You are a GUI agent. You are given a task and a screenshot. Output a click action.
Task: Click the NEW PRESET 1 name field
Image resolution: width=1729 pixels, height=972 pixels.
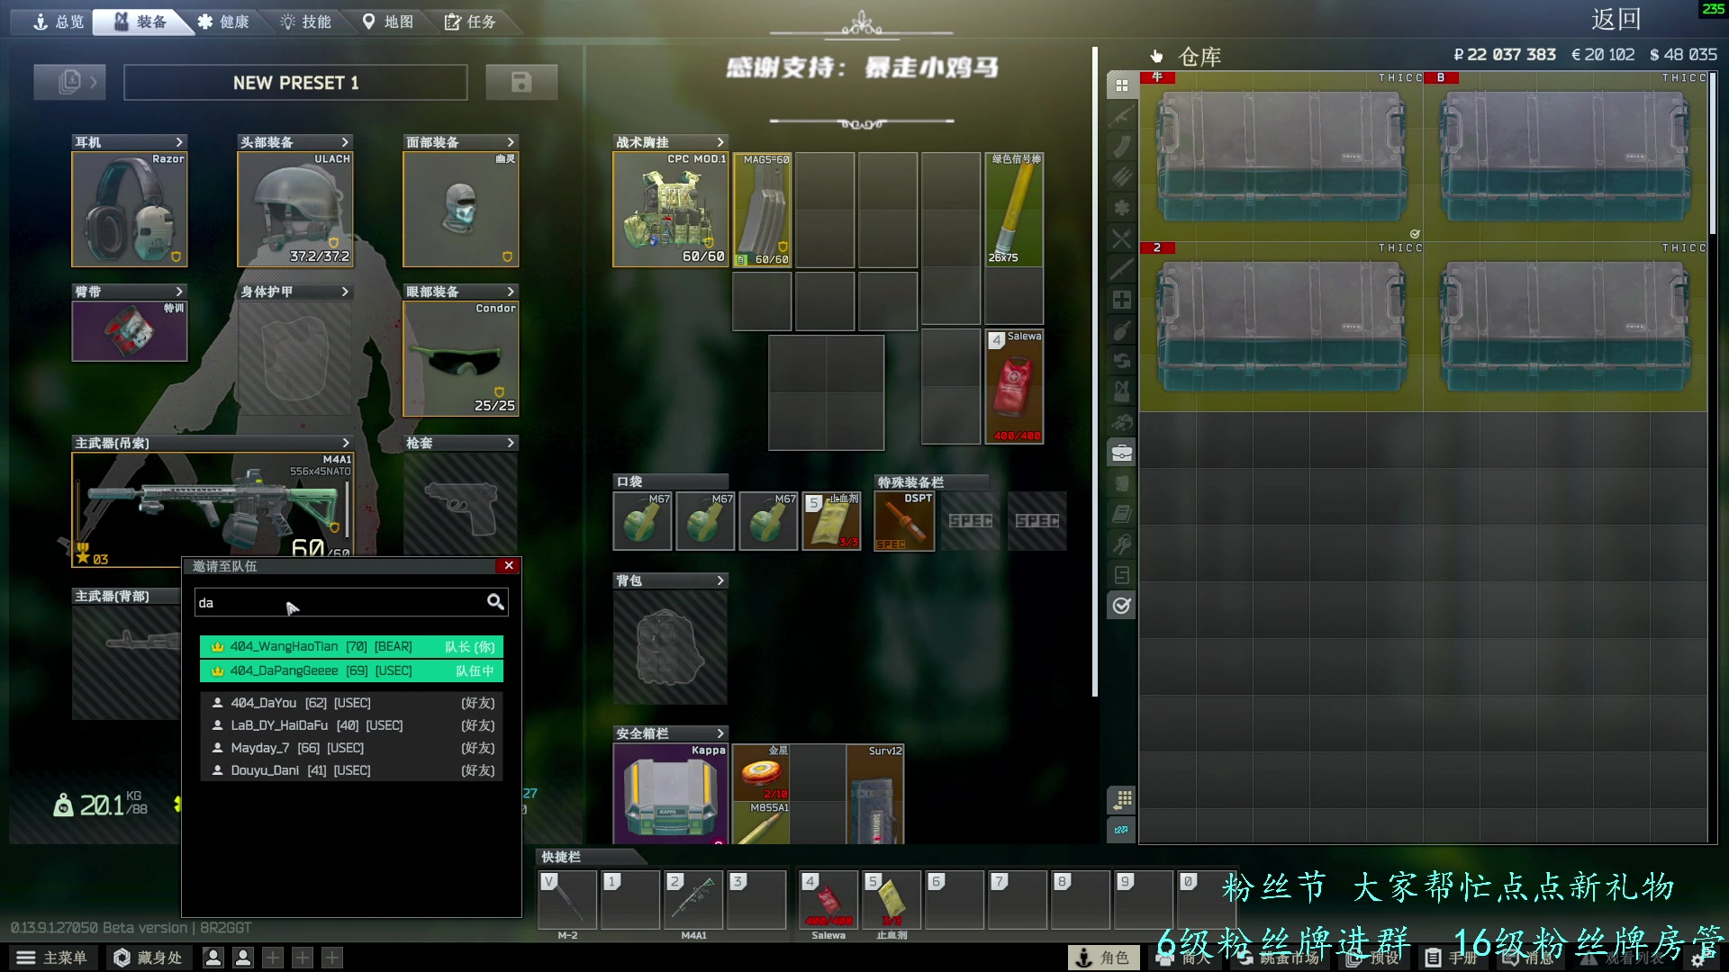[295, 83]
